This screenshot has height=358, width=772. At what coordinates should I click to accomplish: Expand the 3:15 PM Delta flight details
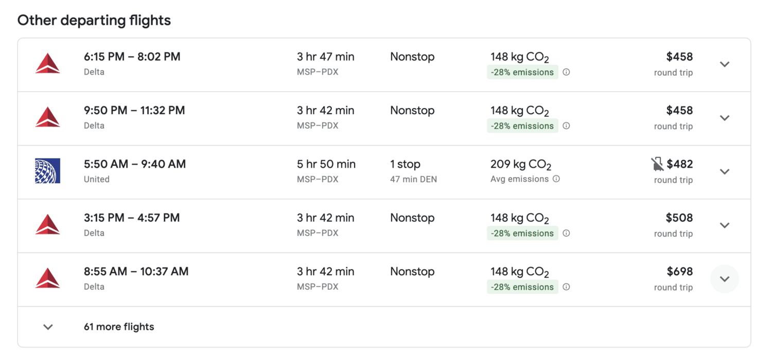pyautogui.click(x=725, y=225)
